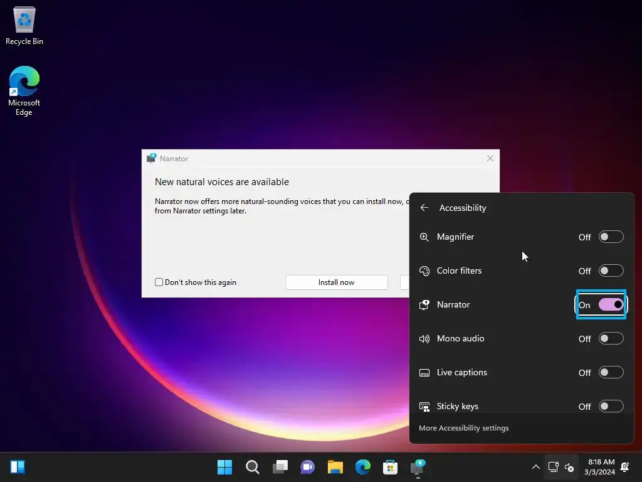Open File Explorer from the taskbar

click(335, 467)
